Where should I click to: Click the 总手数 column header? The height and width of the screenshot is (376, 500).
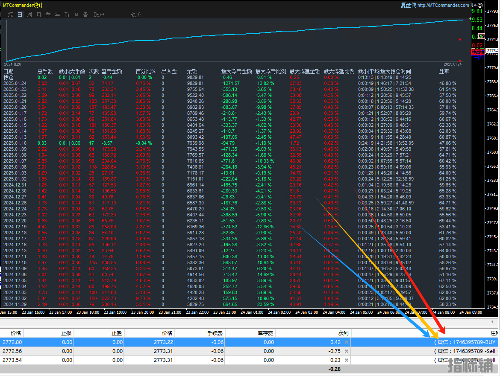(45, 71)
